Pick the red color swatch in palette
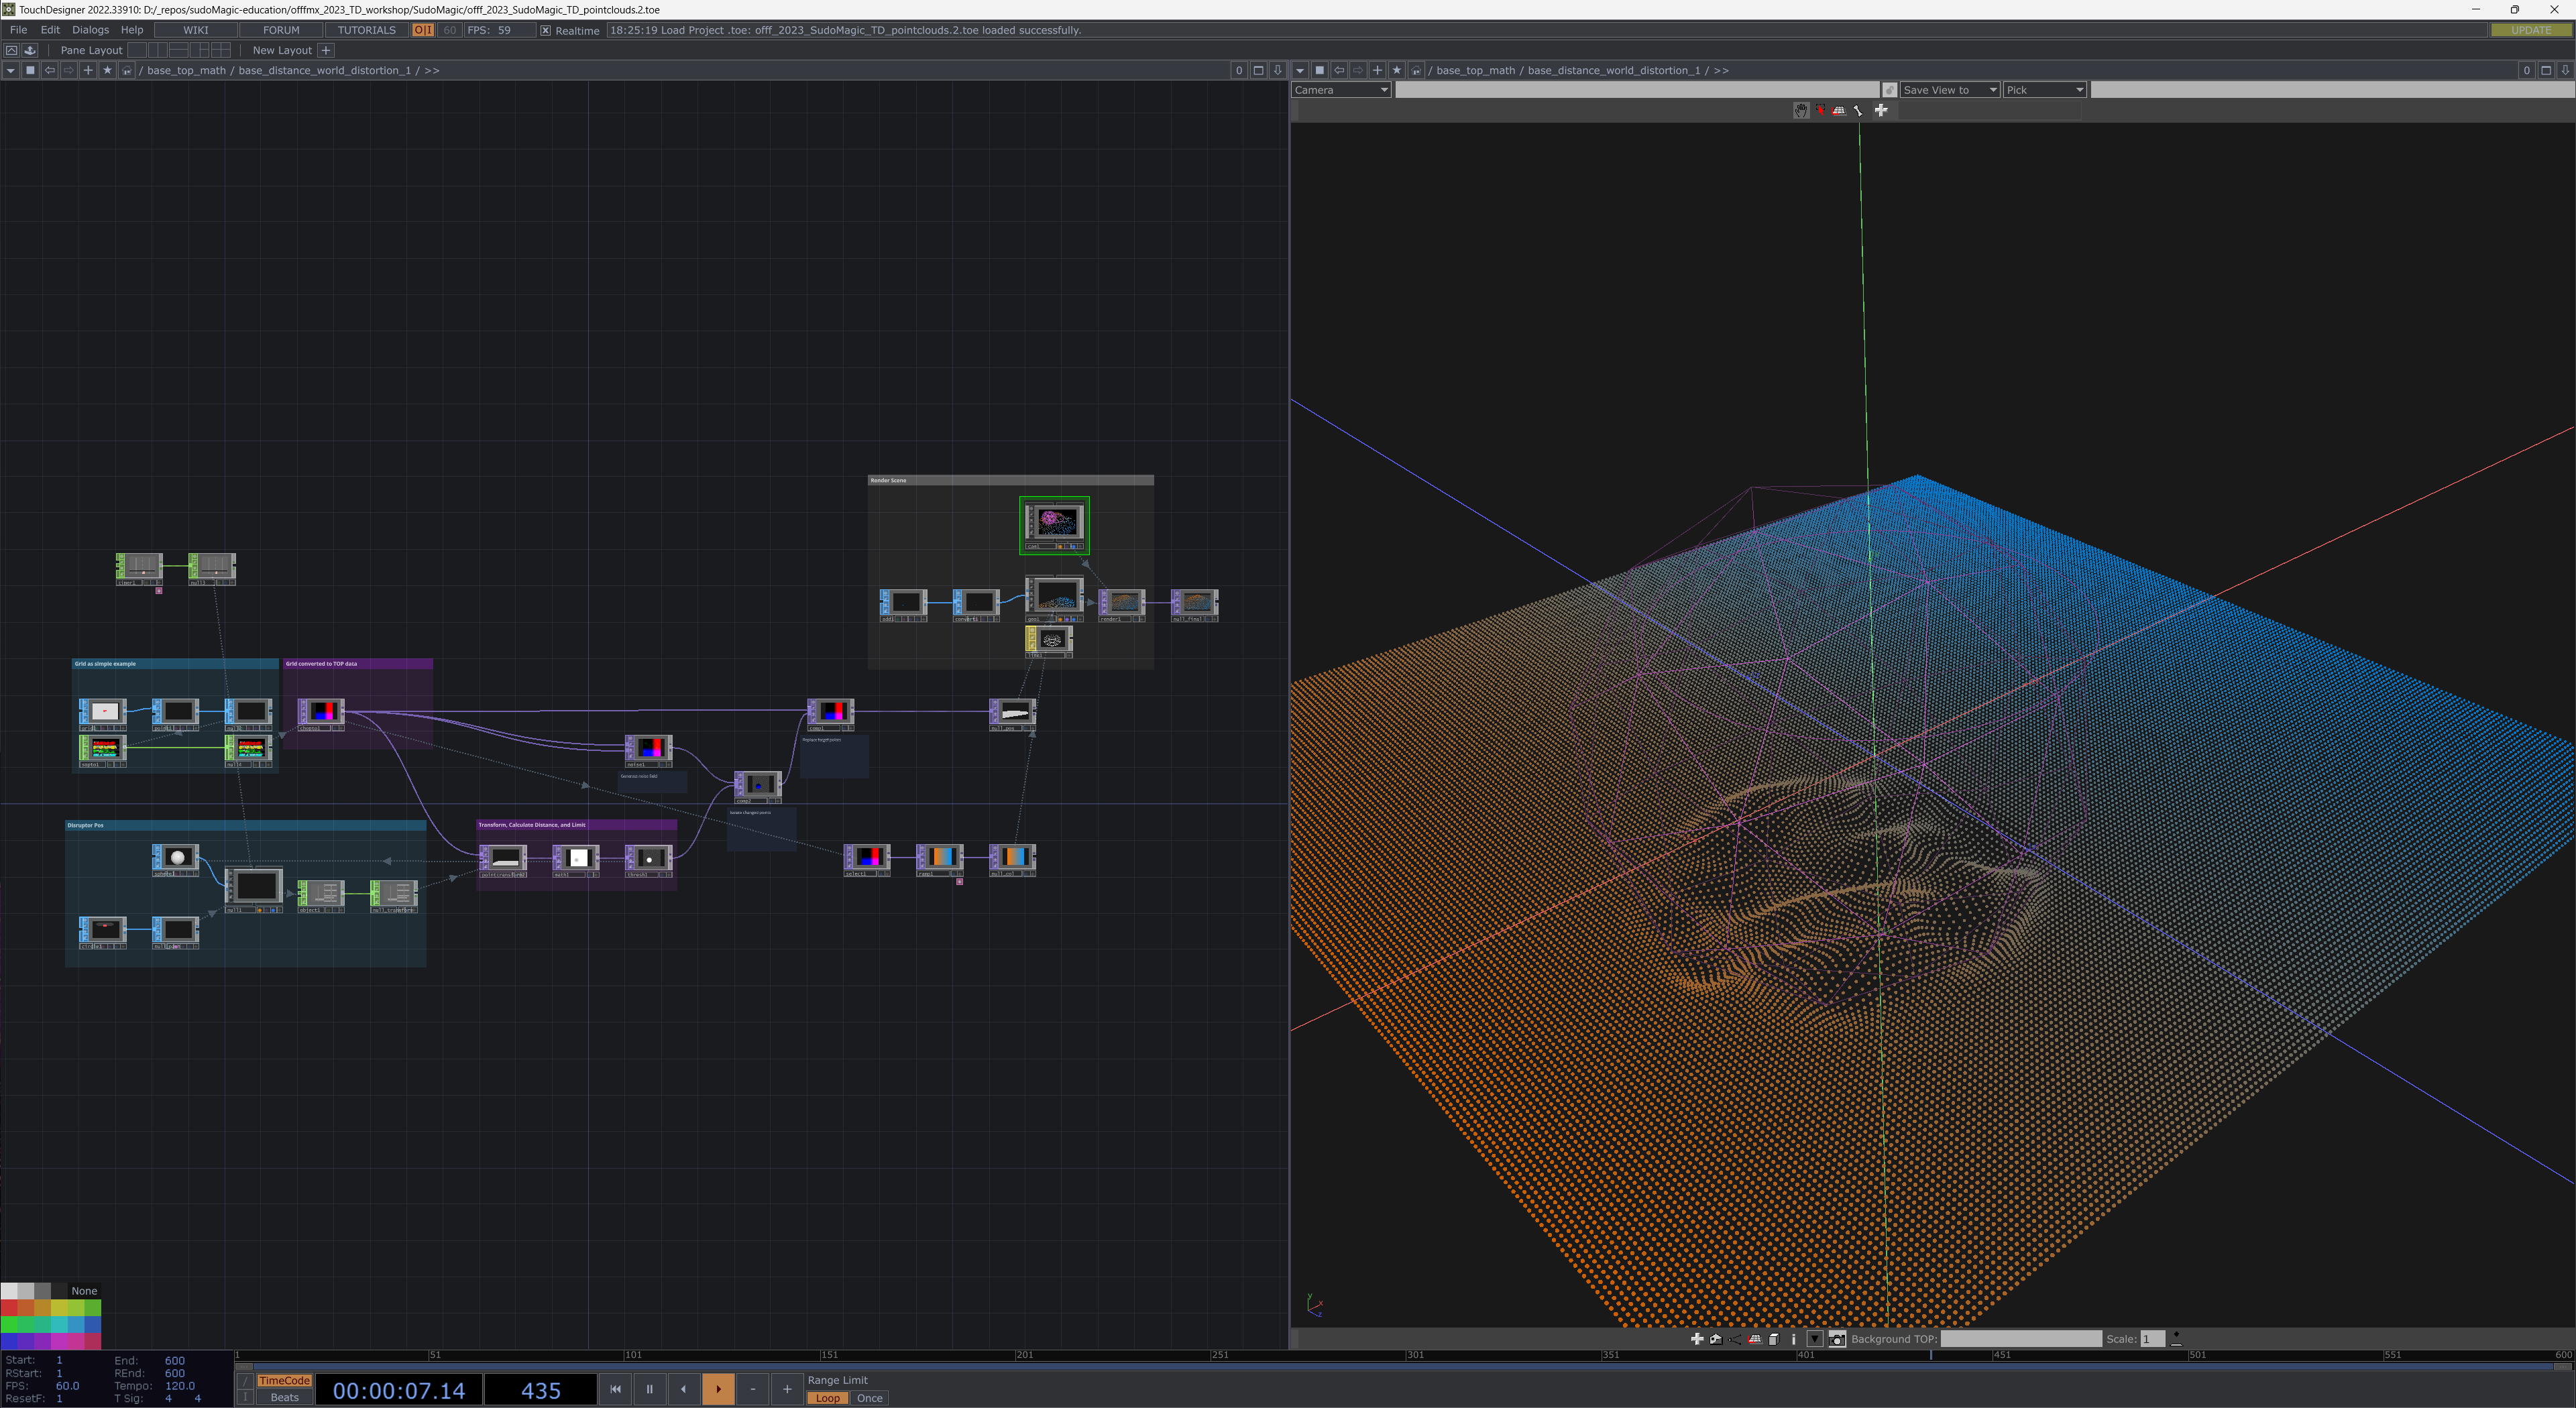 (8, 1307)
